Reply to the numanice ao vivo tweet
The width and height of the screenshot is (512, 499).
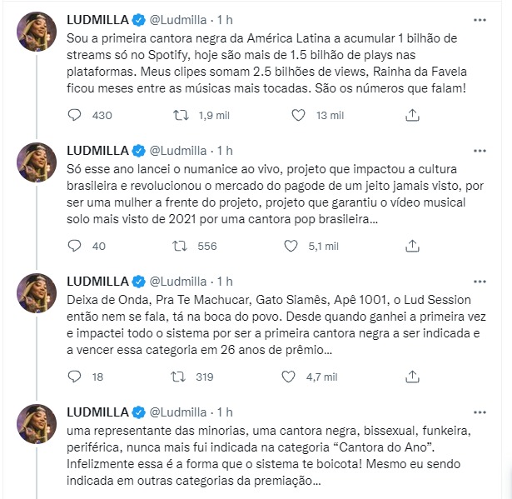(x=74, y=246)
